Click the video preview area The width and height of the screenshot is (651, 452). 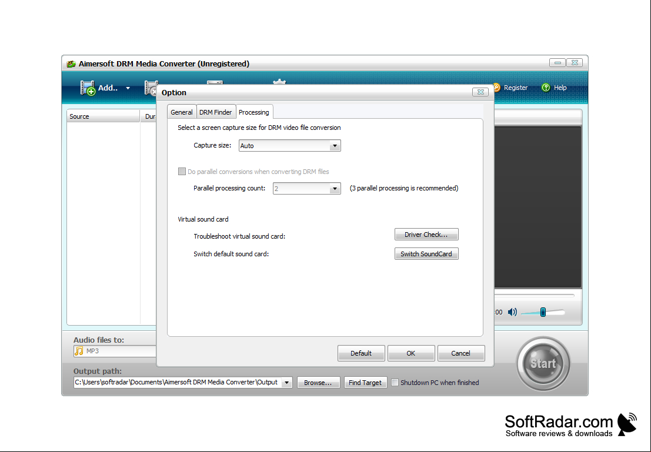pyautogui.click(x=538, y=207)
